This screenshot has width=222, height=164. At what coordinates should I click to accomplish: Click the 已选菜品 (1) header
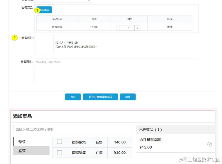pyautogui.click(x=176, y=130)
